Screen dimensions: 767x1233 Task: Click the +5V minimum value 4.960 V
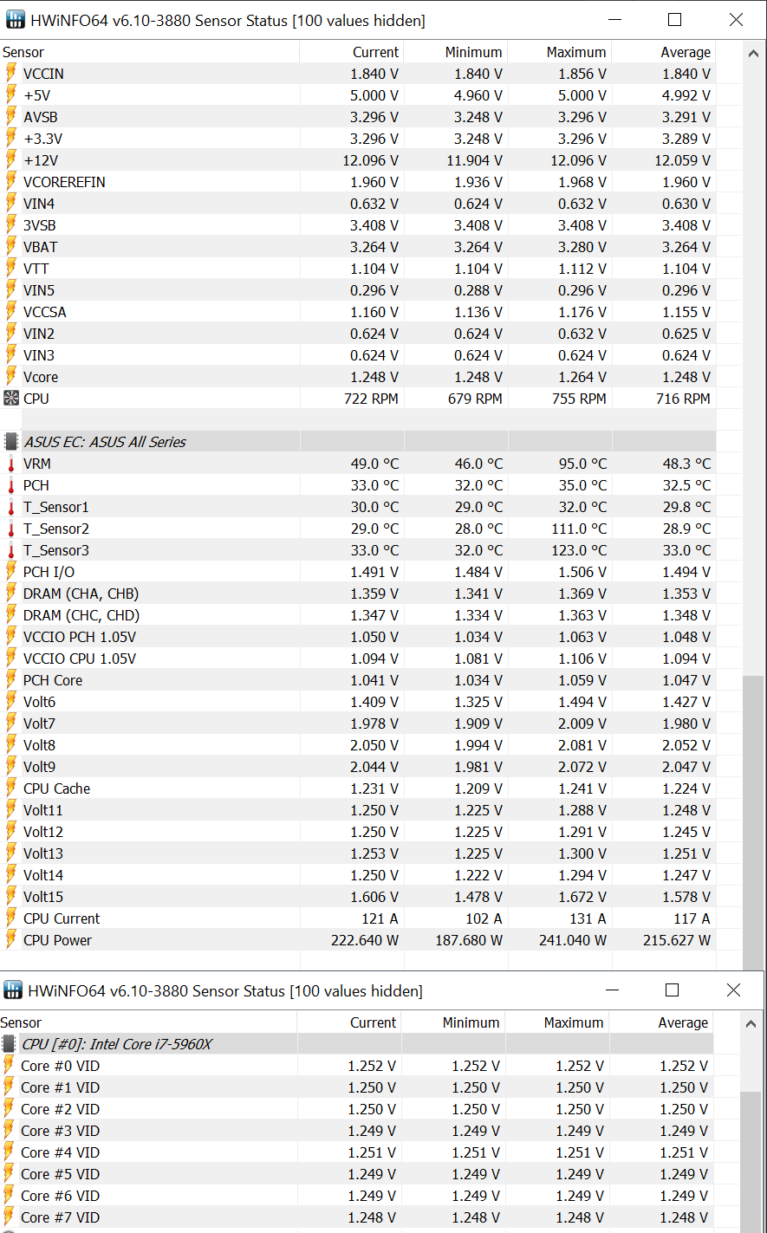pyautogui.click(x=478, y=95)
